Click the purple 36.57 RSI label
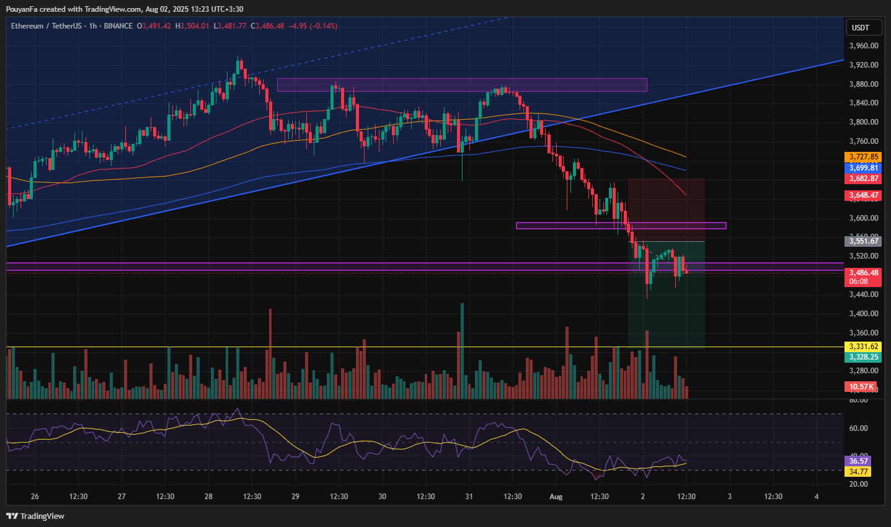 (858, 461)
